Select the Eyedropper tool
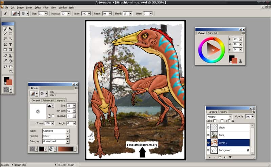271x167 pixels. coord(5,61)
